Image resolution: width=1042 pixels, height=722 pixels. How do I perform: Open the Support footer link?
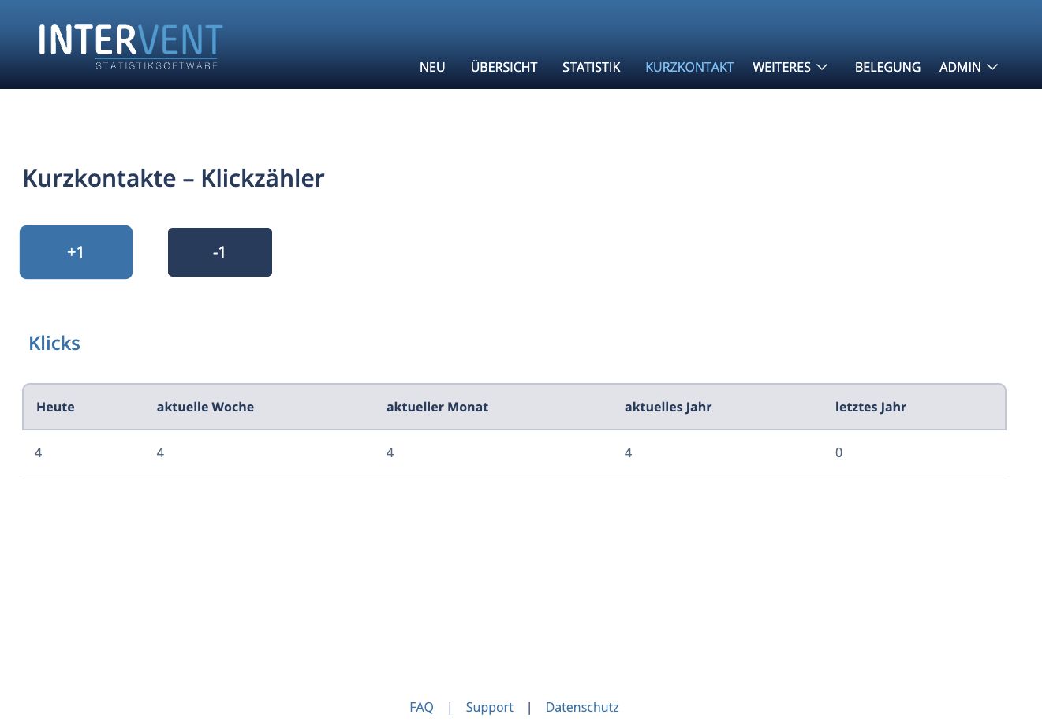489,707
